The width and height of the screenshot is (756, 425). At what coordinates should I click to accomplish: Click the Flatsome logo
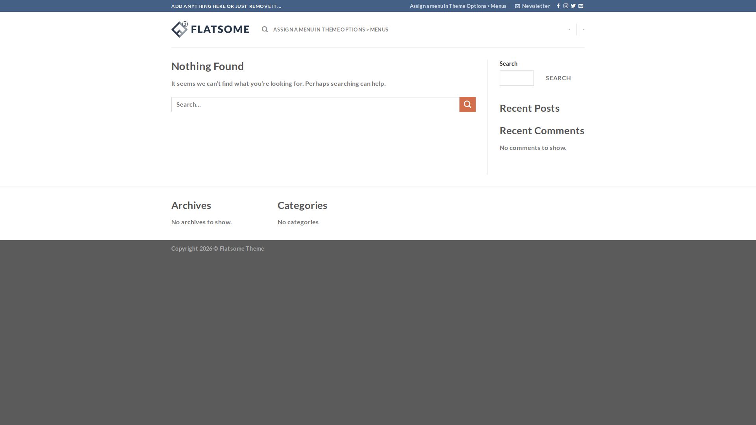[x=210, y=30]
